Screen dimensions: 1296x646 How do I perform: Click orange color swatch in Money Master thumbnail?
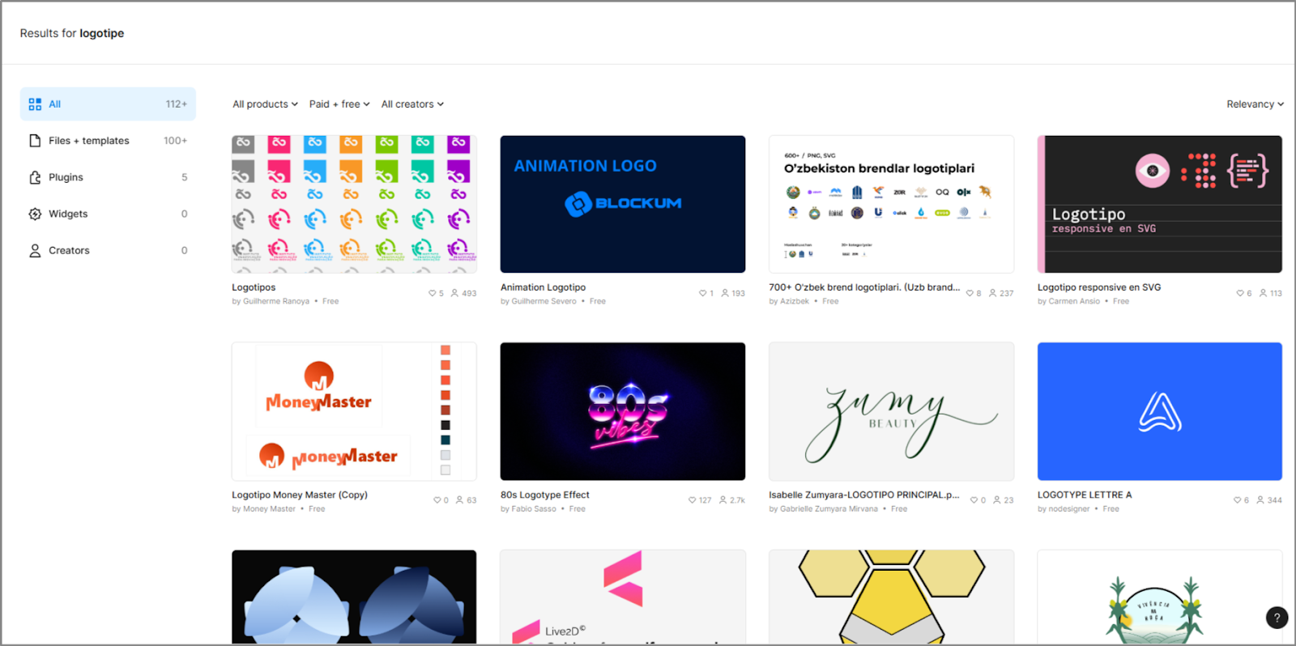click(x=446, y=365)
